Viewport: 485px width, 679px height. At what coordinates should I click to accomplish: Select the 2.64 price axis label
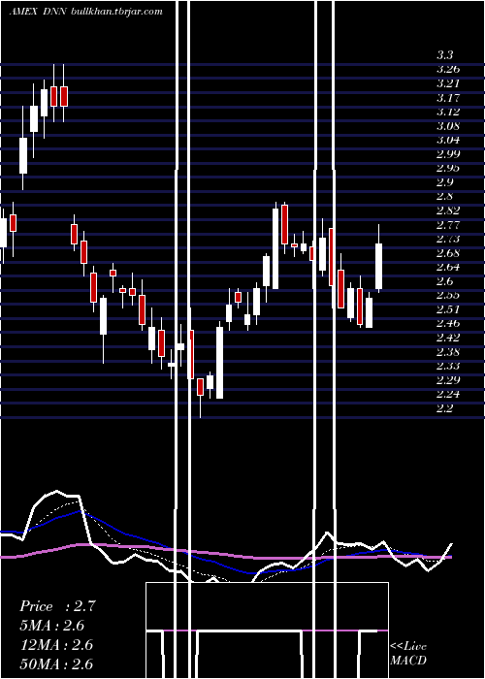coord(448,267)
